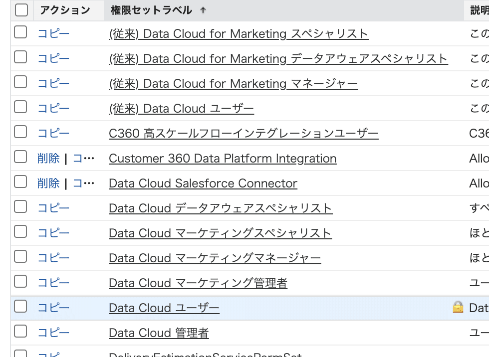Click コピー for (従来) Data Cloud for Marketing マネージャー
The image size is (489, 357).
click(53, 83)
